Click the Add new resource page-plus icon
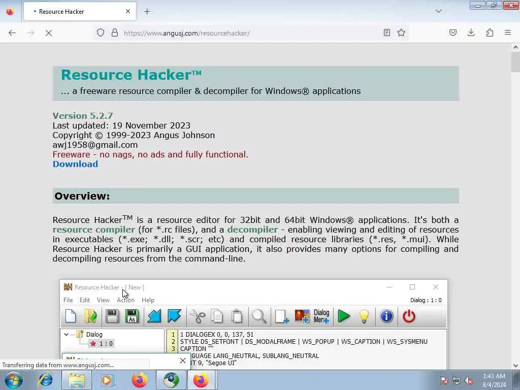 (x=282, y=316)
